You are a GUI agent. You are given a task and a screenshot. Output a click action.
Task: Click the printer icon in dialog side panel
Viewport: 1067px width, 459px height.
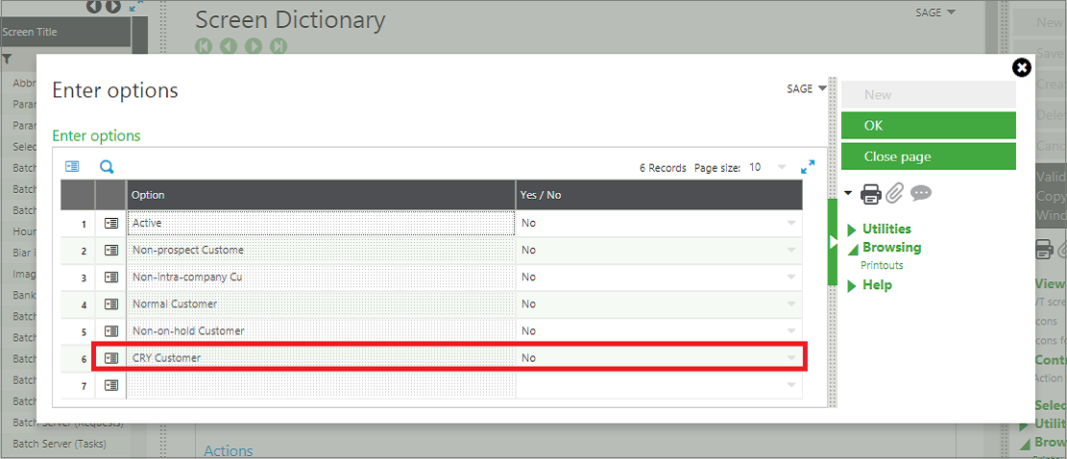[x=871, y=194]
